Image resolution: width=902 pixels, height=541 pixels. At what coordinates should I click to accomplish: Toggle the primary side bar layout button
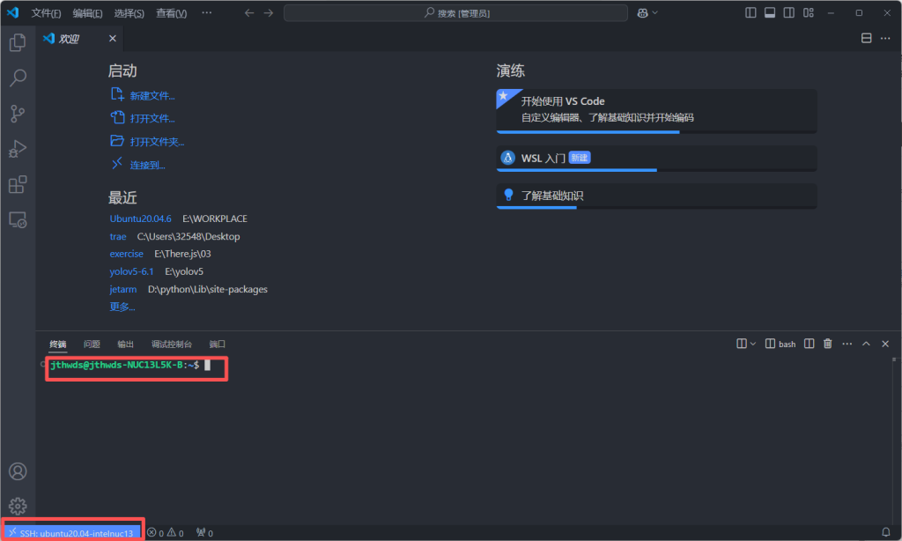(750, 13)
